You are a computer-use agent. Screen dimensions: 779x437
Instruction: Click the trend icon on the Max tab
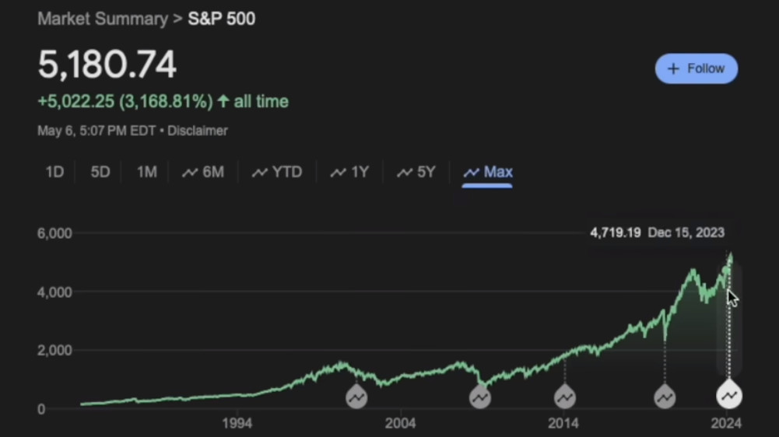(471, 172)
